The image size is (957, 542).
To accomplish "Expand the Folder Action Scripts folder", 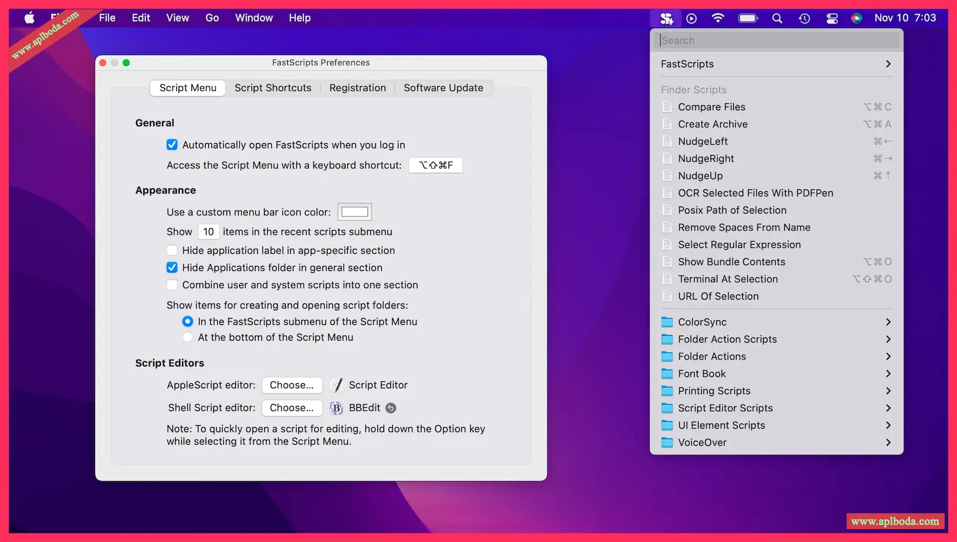I will point(776,339).
